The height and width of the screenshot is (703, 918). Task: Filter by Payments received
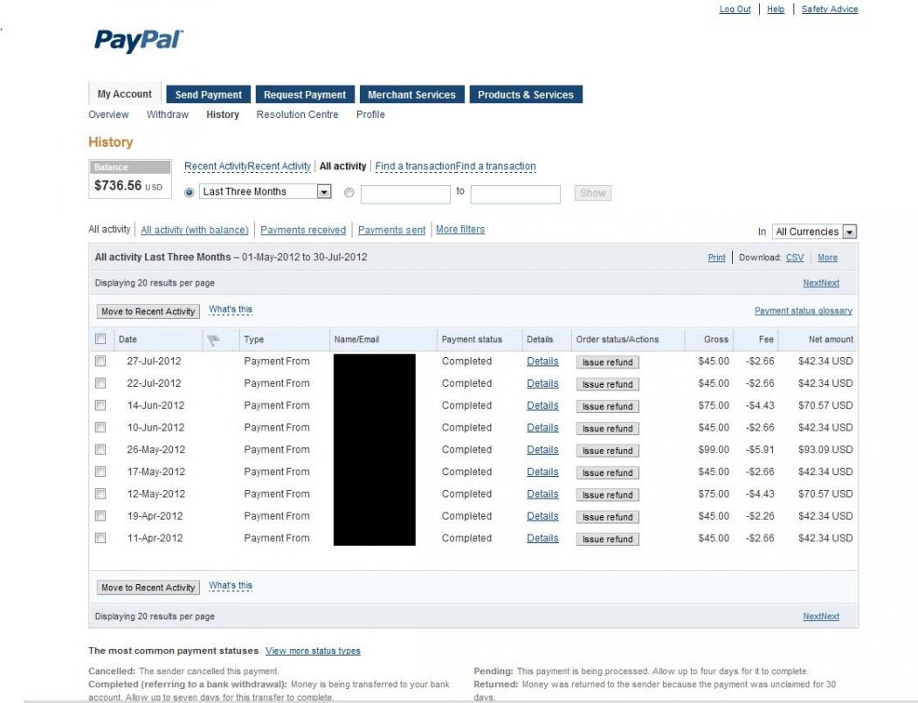303,230
